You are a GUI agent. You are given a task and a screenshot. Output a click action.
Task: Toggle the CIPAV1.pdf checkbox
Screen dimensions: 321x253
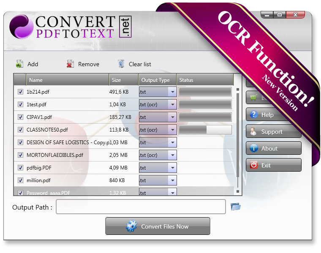pyautogui.click(x=20, y=117)
